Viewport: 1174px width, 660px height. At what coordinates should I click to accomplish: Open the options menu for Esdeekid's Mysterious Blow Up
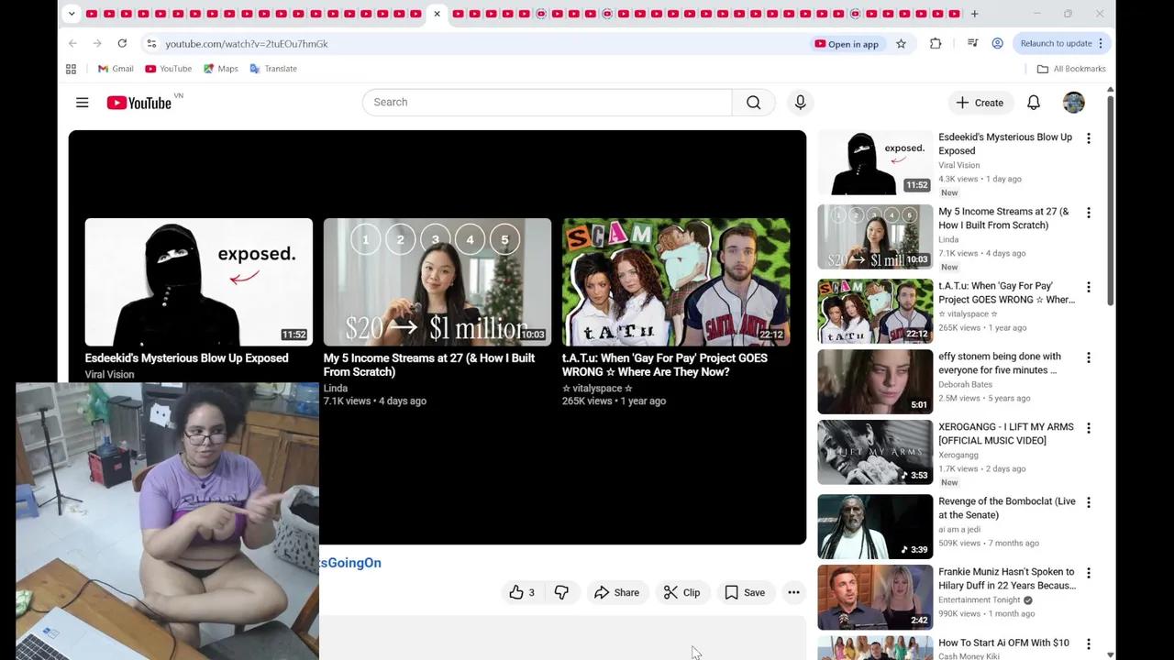pos(1089,137)
